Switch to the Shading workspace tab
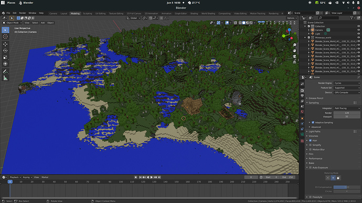The width and height of the screenshot is (362, 203). click(194, 14)
